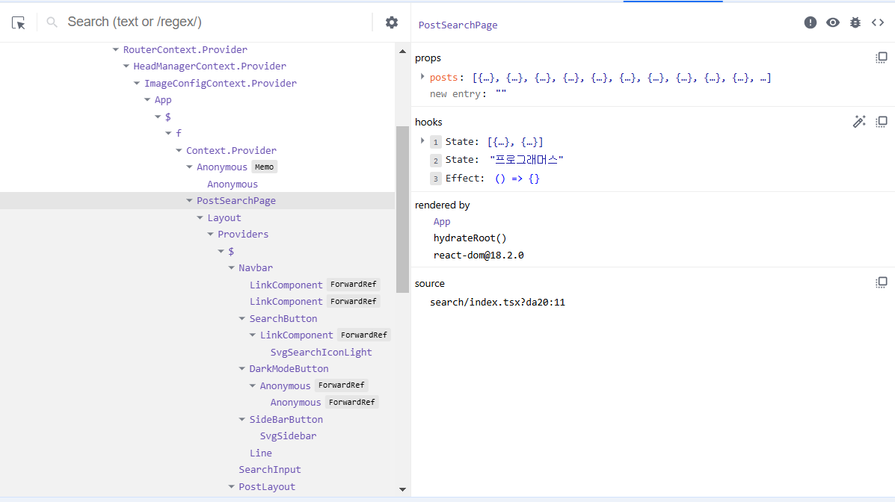Select the SvgSearchIconLight component
Screen dimensions: 895x502
(321, 353)
